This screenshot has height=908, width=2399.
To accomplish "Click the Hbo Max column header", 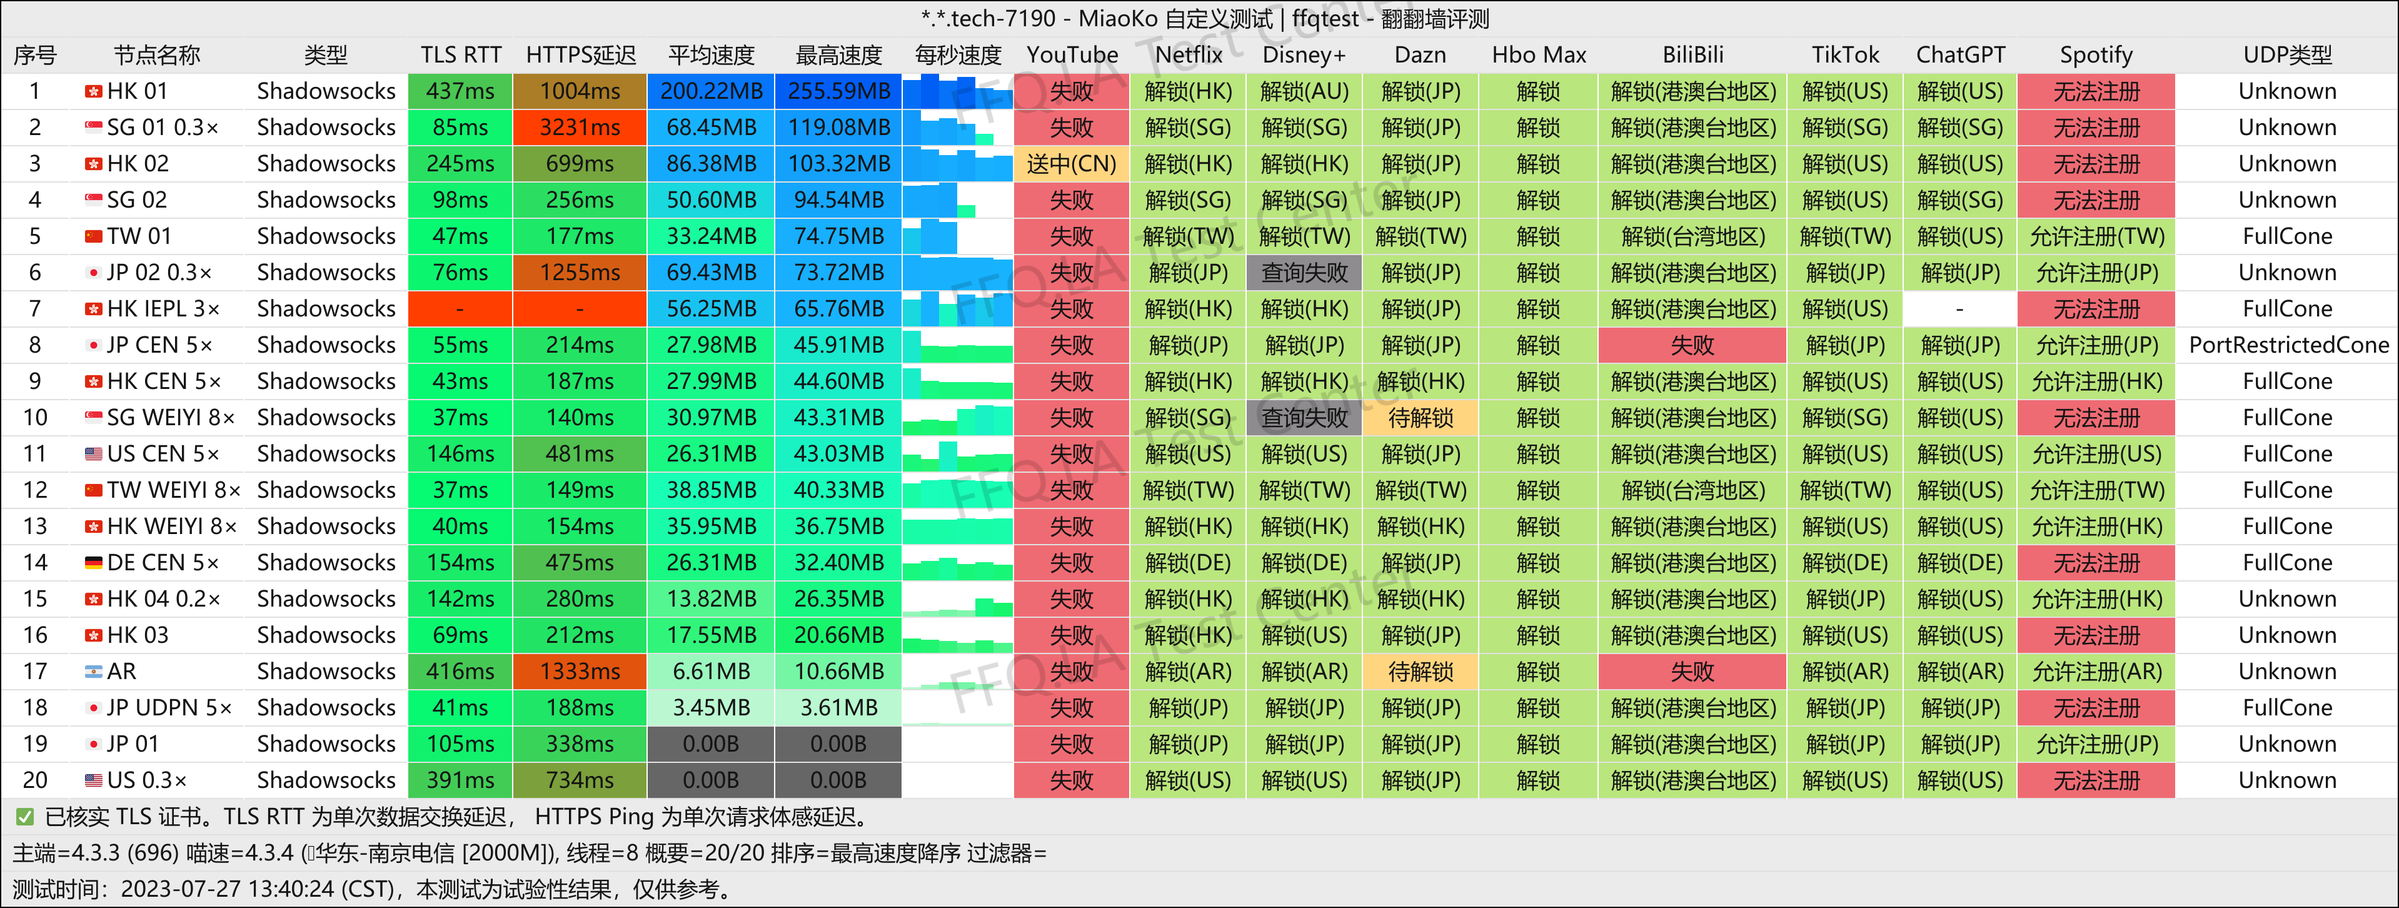I will pos(1539,55).
